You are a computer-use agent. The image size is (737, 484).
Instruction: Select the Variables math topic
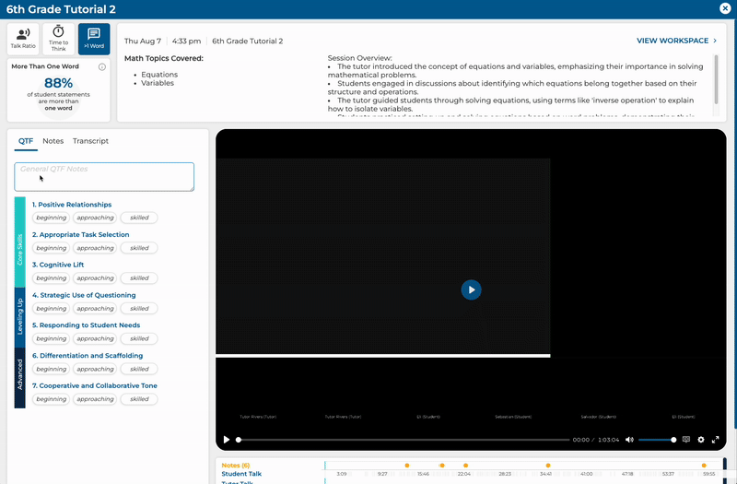point(158,83)
